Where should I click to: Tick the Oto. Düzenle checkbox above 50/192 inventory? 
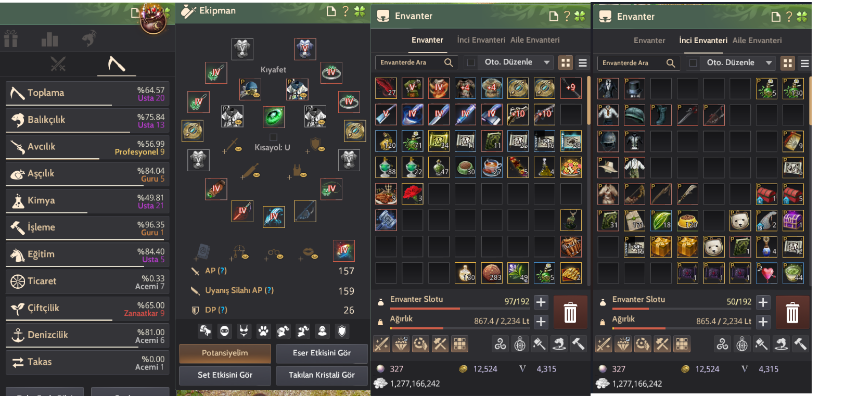point(693,63)
